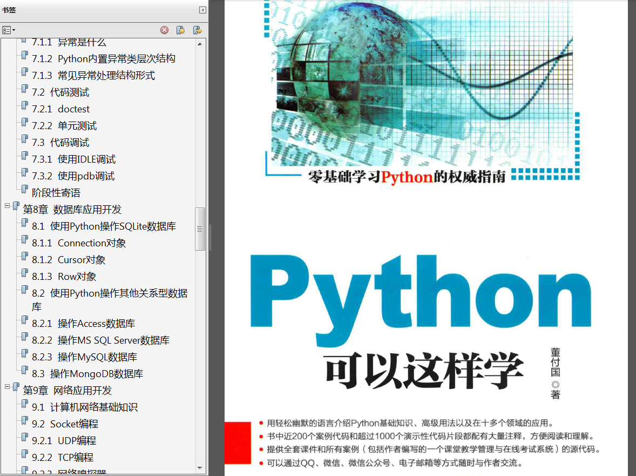Open bookmark 9.1 计算机网络基础知识
This screenshot has width=636, height=476.
(x=85, y=407)
